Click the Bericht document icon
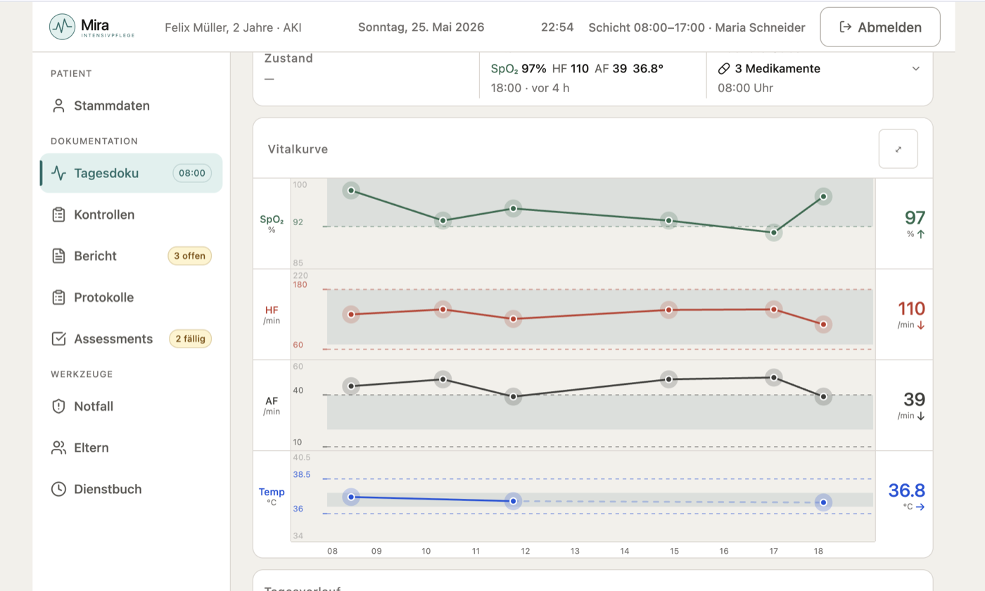The image size is (985, 591). [59, 256]
